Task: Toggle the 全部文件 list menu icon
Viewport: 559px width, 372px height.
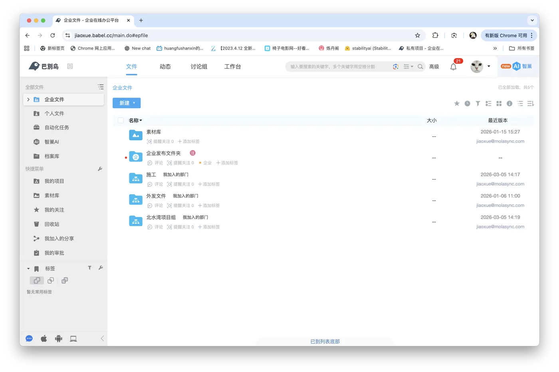Action: (101, 87)
